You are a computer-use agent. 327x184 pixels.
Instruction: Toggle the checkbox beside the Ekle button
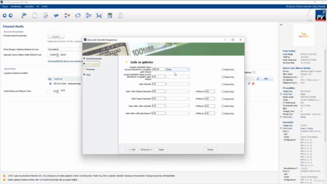(x=254, y=73)
